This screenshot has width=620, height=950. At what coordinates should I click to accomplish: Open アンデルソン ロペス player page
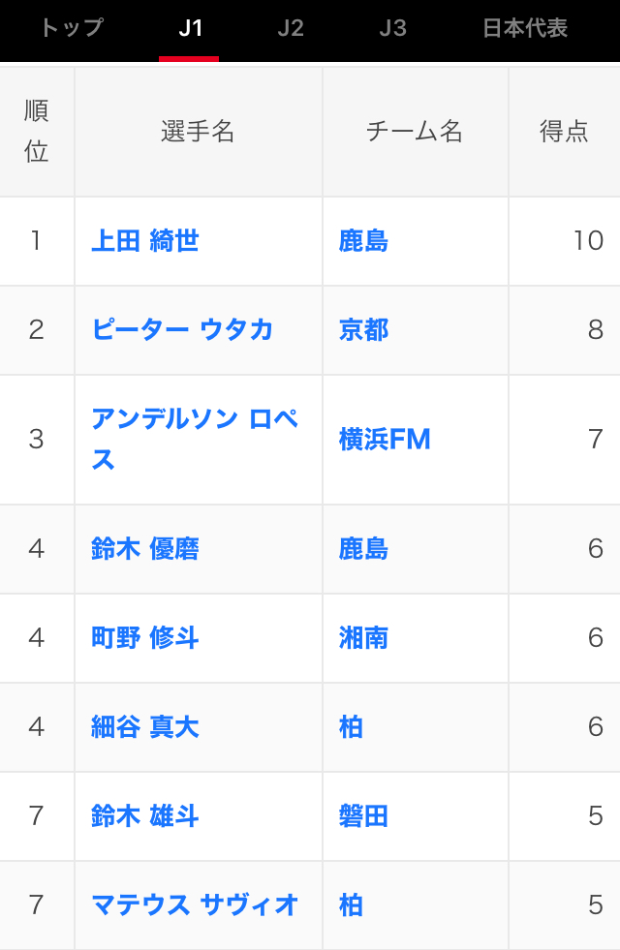[195, 440]
